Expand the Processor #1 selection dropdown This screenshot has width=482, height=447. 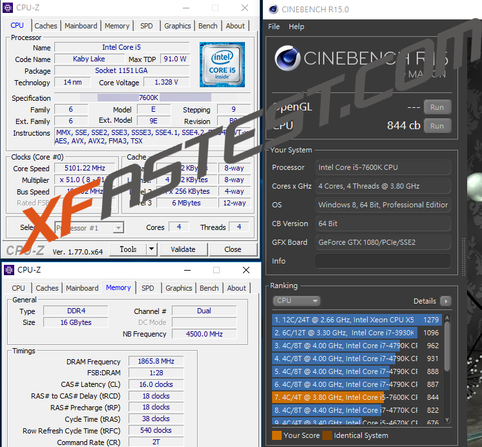point(118,227)
